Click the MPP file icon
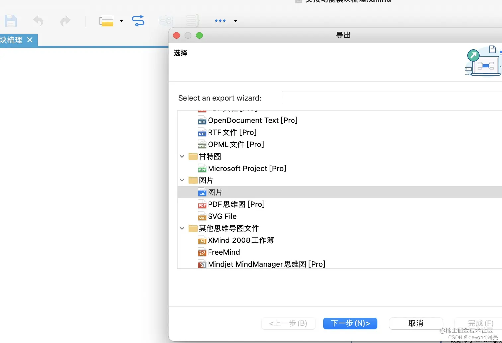The width and height of the screenshot is (502, 343). (202, 168)
